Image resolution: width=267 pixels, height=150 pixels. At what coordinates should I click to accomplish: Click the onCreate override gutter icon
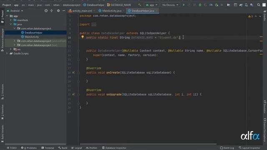pyautogui.click(x=73, y=72)
